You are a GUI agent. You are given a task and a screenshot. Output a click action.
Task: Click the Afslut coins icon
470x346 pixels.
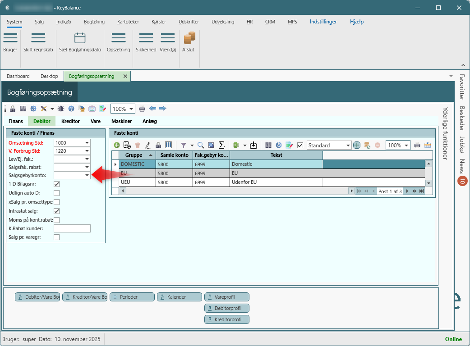(188, 38)
